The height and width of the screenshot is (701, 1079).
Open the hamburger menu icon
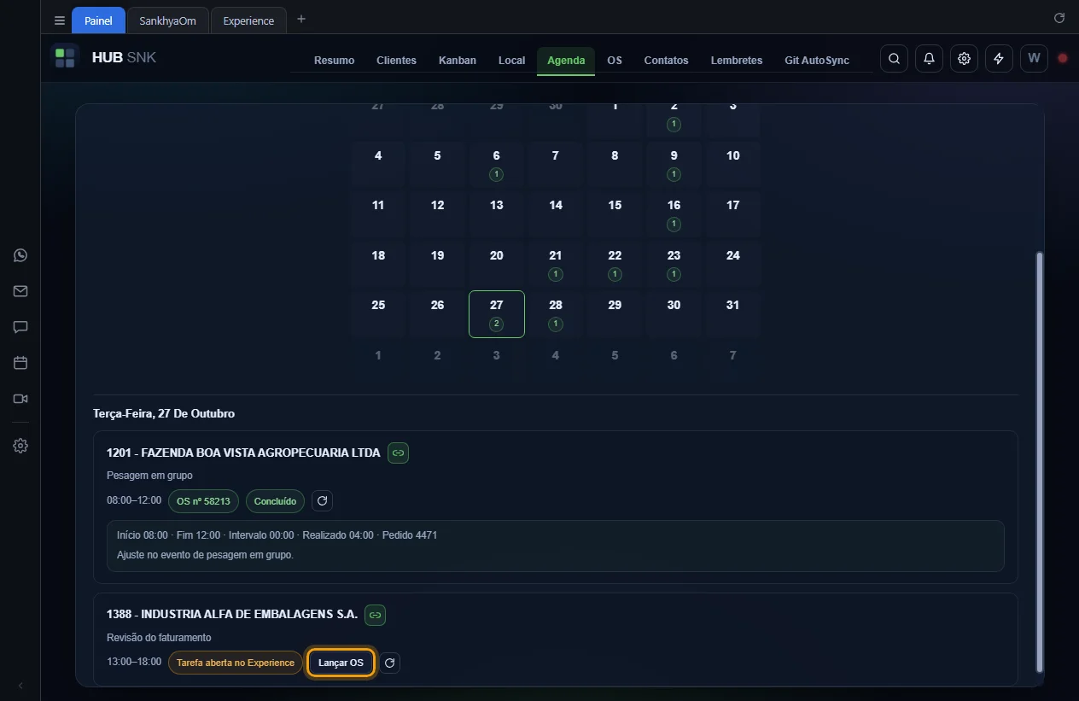coord(59,20)
